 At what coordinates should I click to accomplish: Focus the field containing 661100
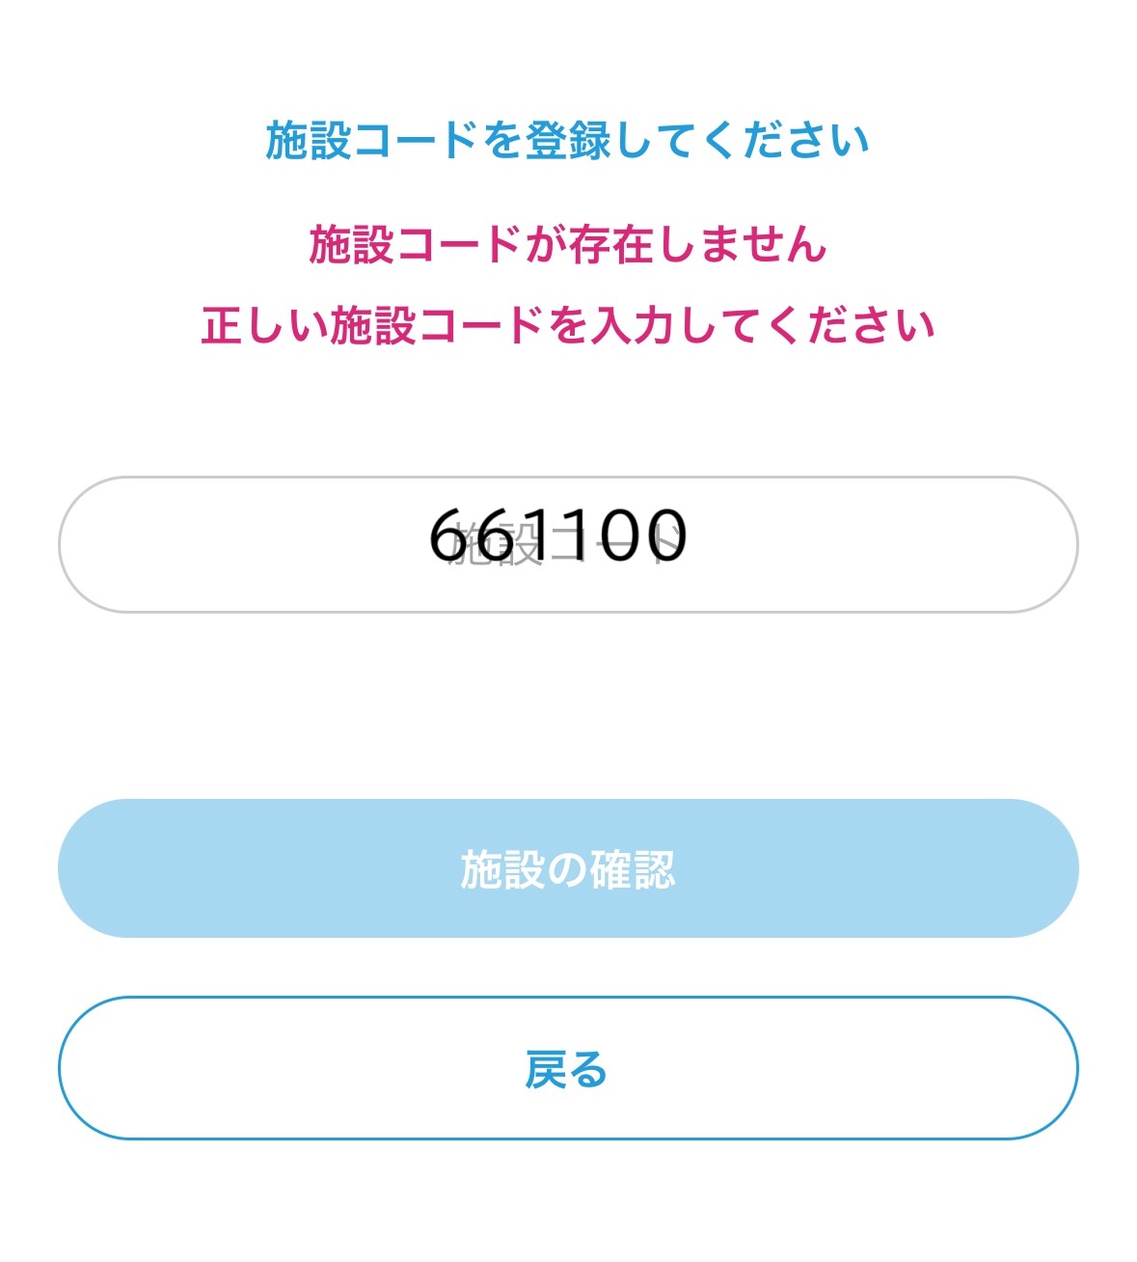567,544
